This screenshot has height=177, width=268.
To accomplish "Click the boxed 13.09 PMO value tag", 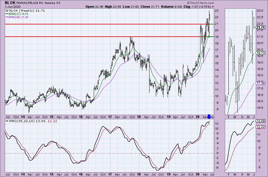I will [261, 121].
